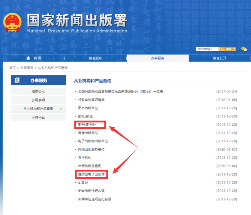The width and height of the screenshot is (251, 215).
Task: Open the 图书出版单位 link
Action: [88, 108]
